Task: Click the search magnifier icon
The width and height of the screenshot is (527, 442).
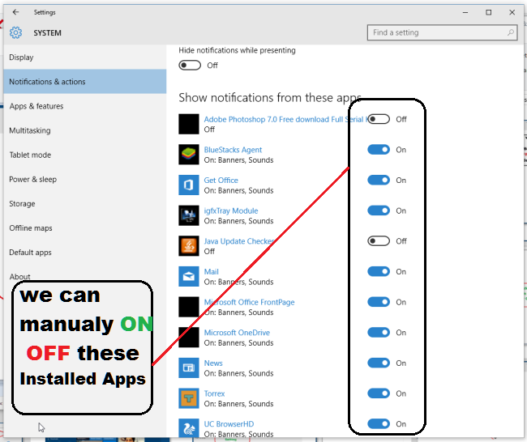Action: (511, 32)
